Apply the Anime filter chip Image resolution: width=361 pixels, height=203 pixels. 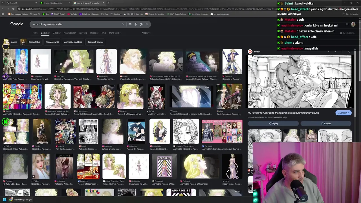pos(11,42)
